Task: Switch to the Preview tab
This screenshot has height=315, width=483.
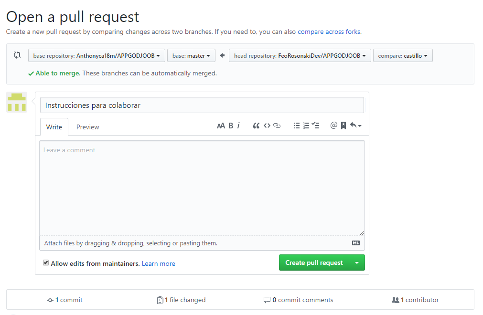Action: [x=87, y=127]
